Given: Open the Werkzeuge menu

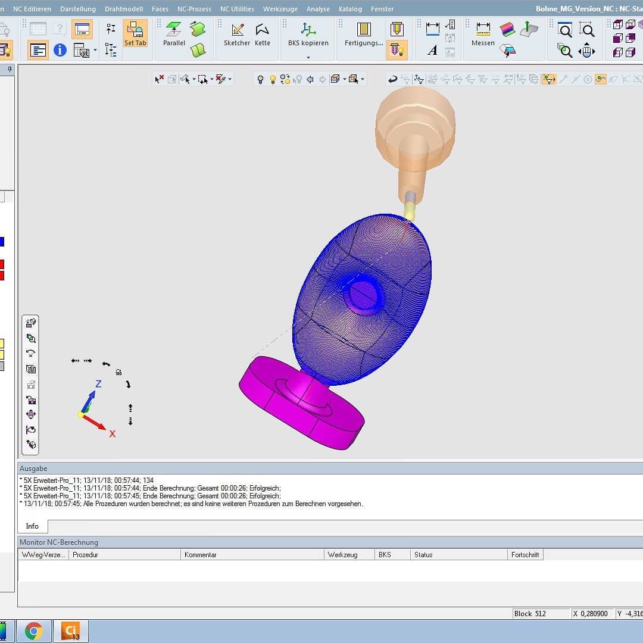Looking at the screenshot, I should tap(280, 8).
